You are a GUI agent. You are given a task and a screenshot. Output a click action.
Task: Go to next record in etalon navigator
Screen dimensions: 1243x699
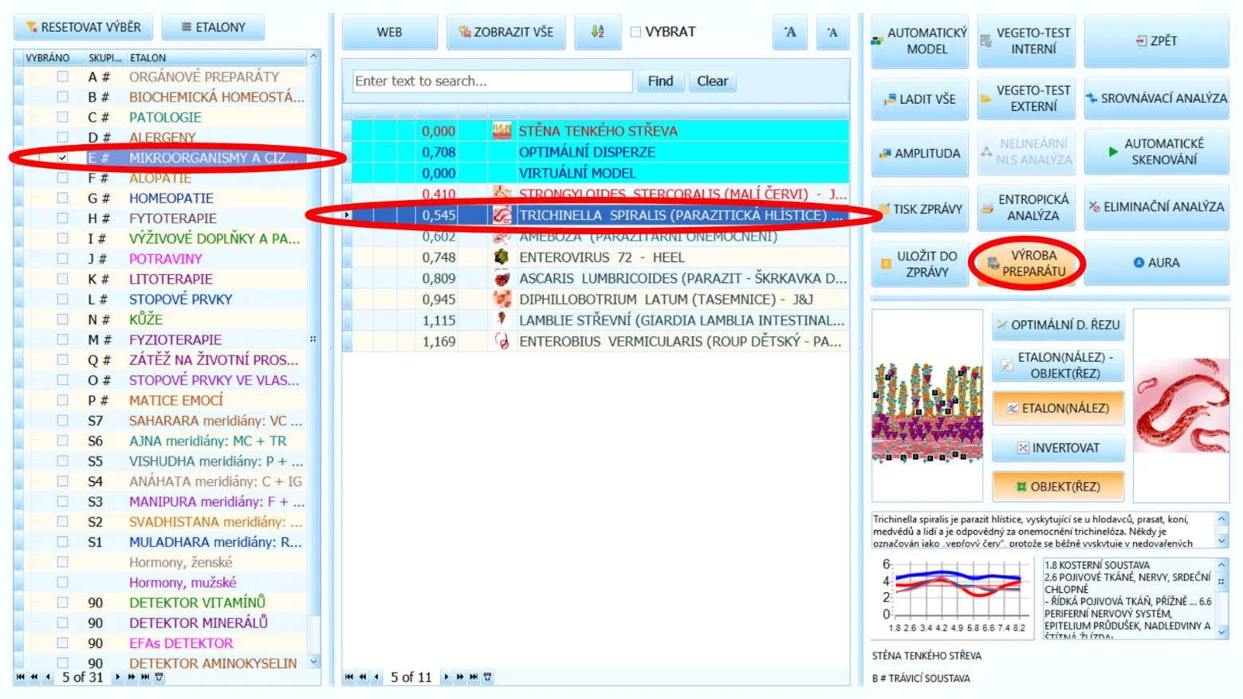coord(118,677)
